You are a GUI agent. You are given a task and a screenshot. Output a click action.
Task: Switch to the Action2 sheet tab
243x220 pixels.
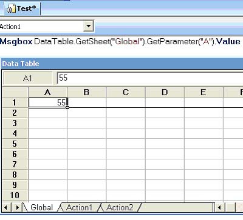tap(120, 207)
